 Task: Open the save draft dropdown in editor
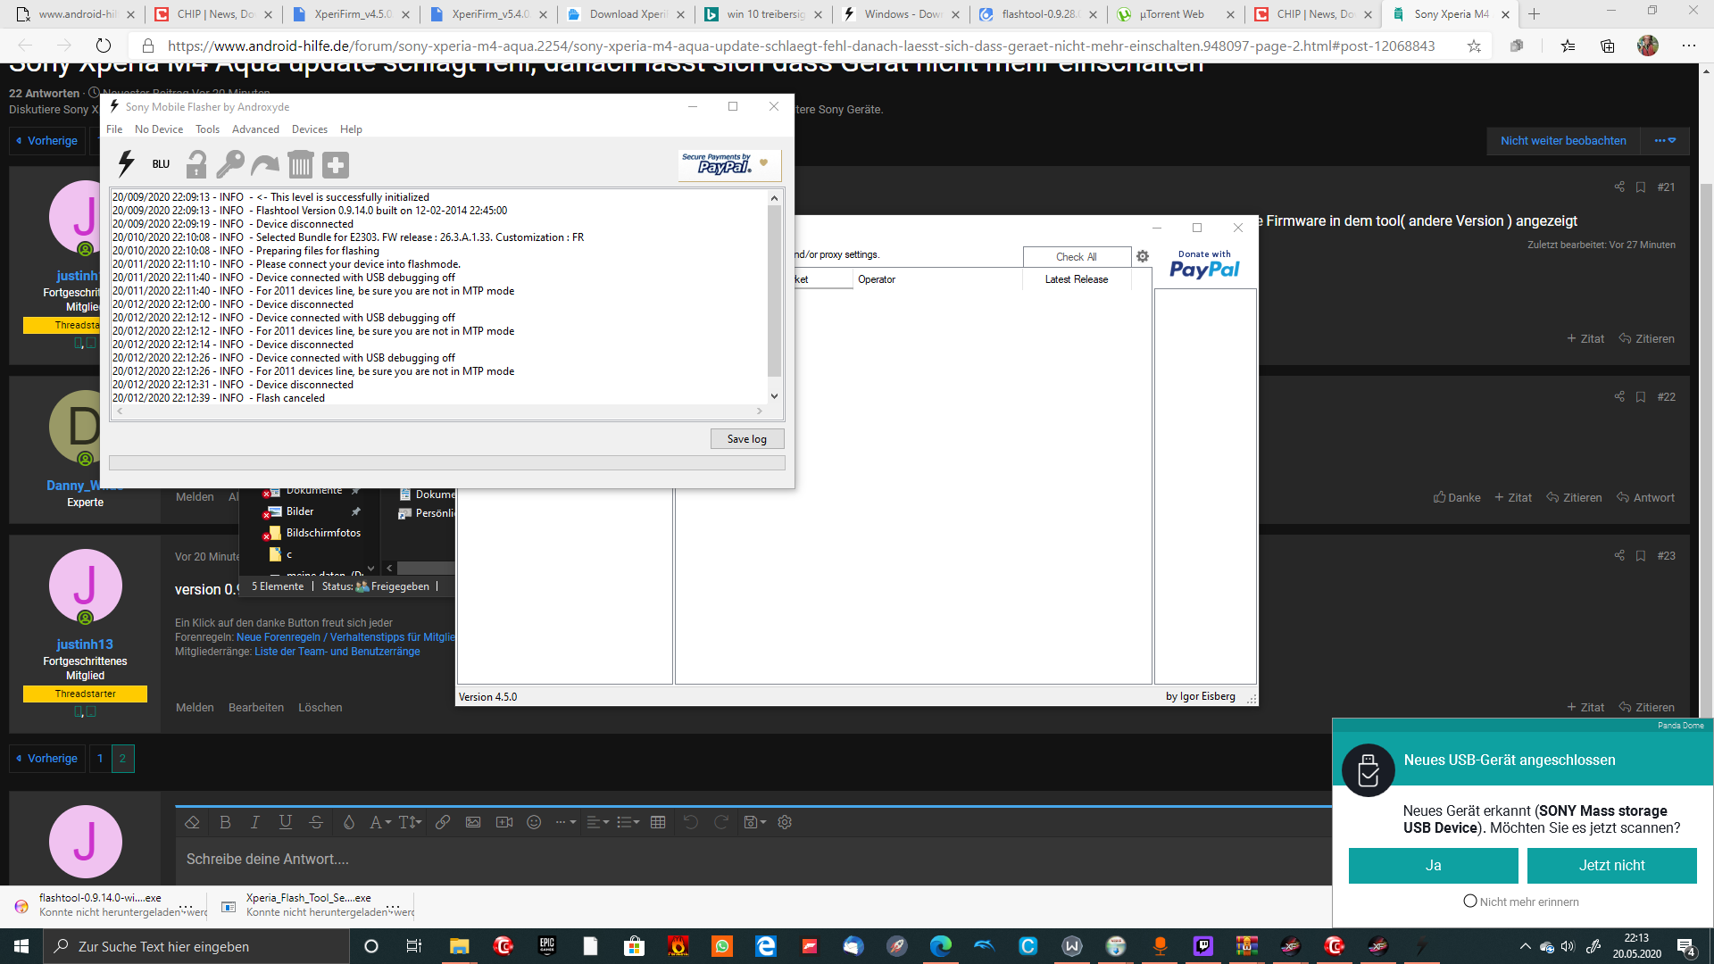point(754,823)
